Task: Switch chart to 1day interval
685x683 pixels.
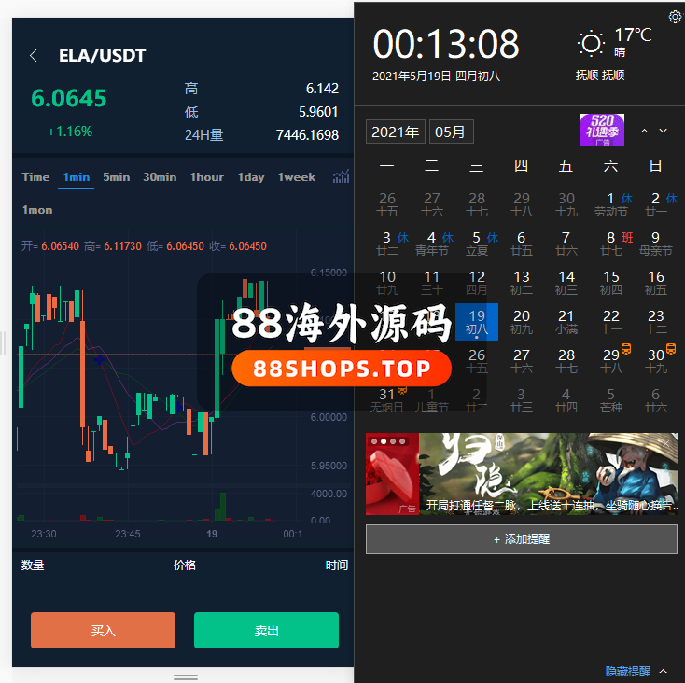Action: pos(250,177)
